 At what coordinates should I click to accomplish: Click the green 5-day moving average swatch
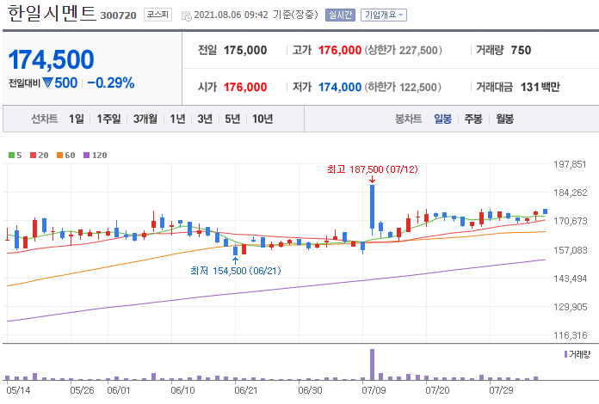coord(11,156)
